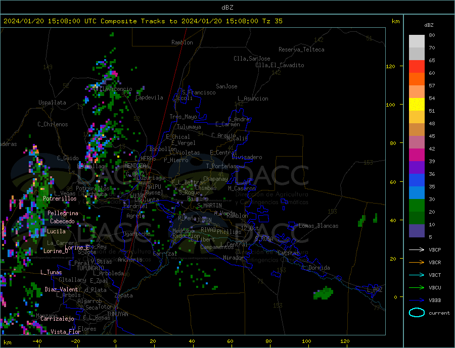Click the C_Chilenos map label
The height and width of the screenshot is (348, 455).
pyautogui.click(x=53, y=124)
